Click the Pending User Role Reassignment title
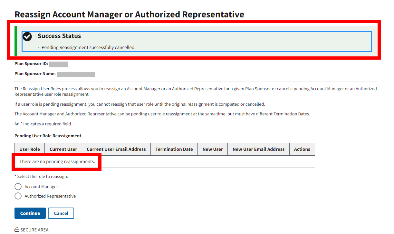 (x=48, y=136)
